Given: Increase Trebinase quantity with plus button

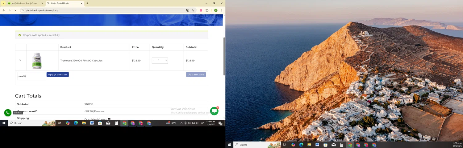Looking at the screenshot, I should (166, 61).
